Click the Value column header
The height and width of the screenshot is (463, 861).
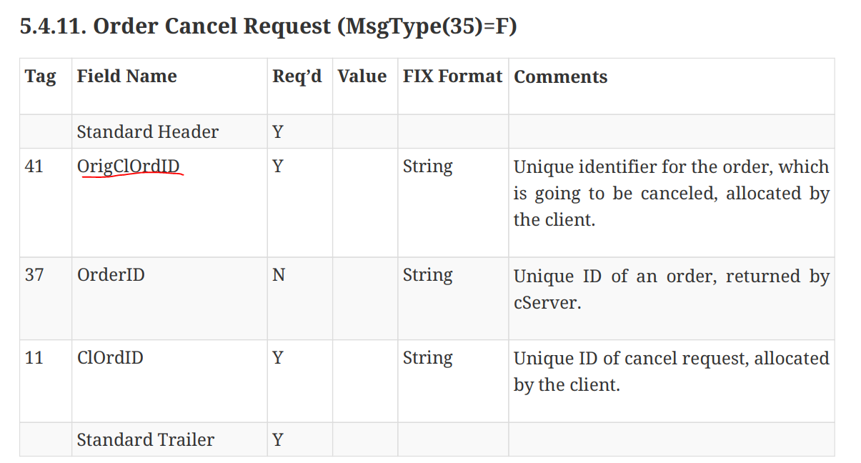(x=362, y=76)
